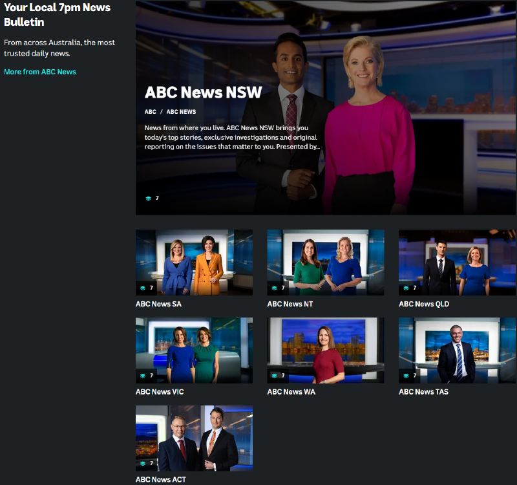
Task: Click the iview icon on the WA thumbnail
Action: coord(274,376)
